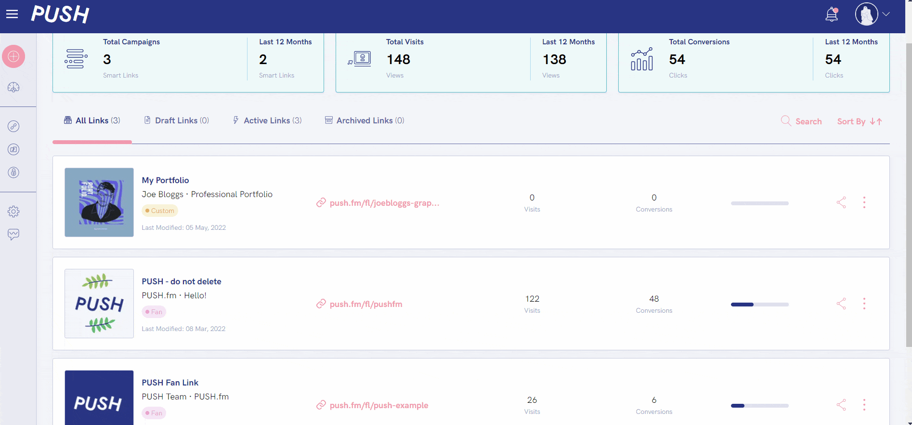Click progress bar in pushfm row
Viewport: 912px width, 425px height.
[x=760, y=305]
